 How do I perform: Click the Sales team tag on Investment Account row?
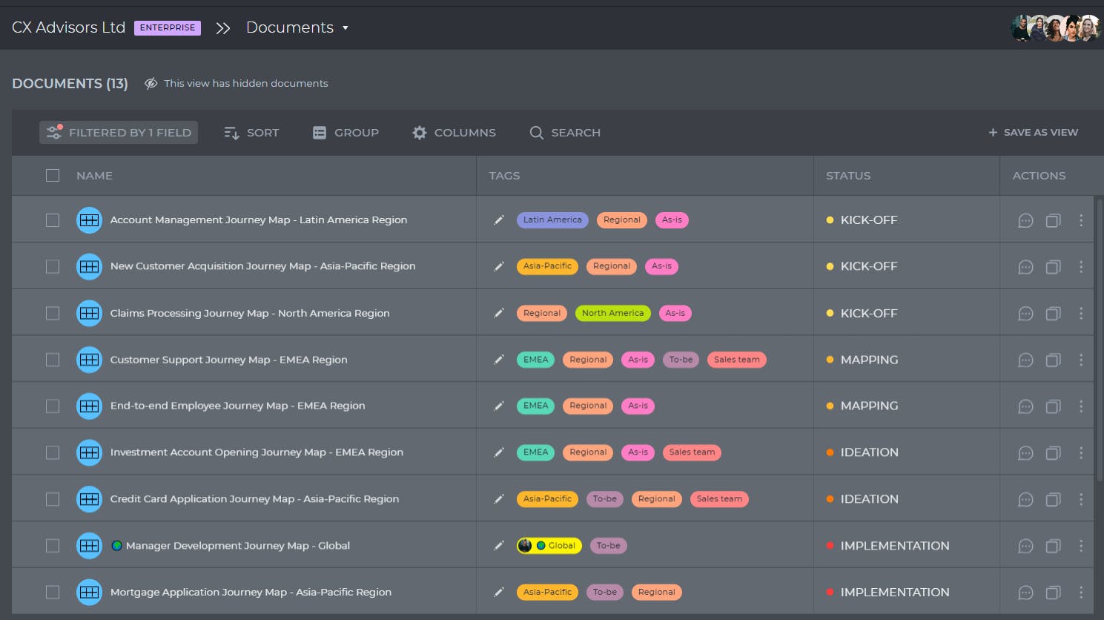(x=691, y=452)
